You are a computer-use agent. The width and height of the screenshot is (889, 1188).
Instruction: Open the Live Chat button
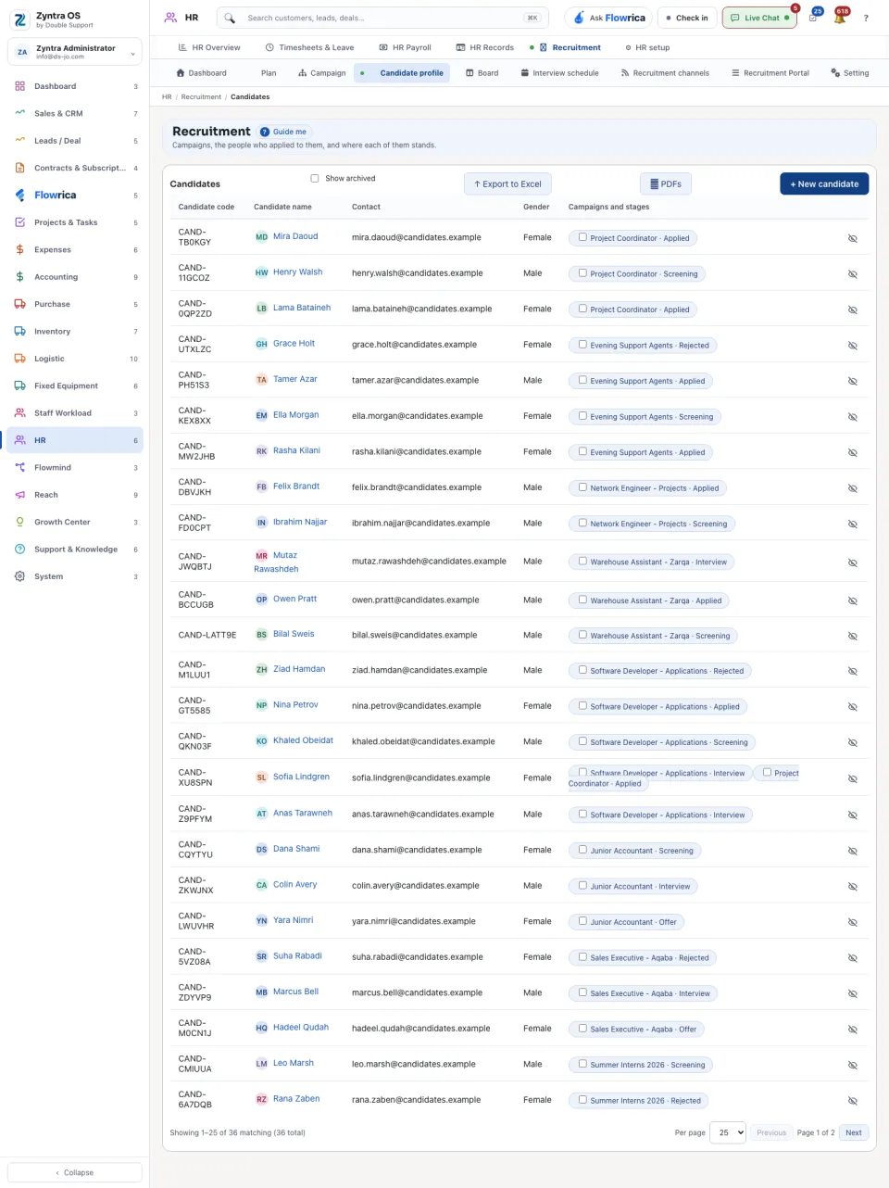point(759,18)
